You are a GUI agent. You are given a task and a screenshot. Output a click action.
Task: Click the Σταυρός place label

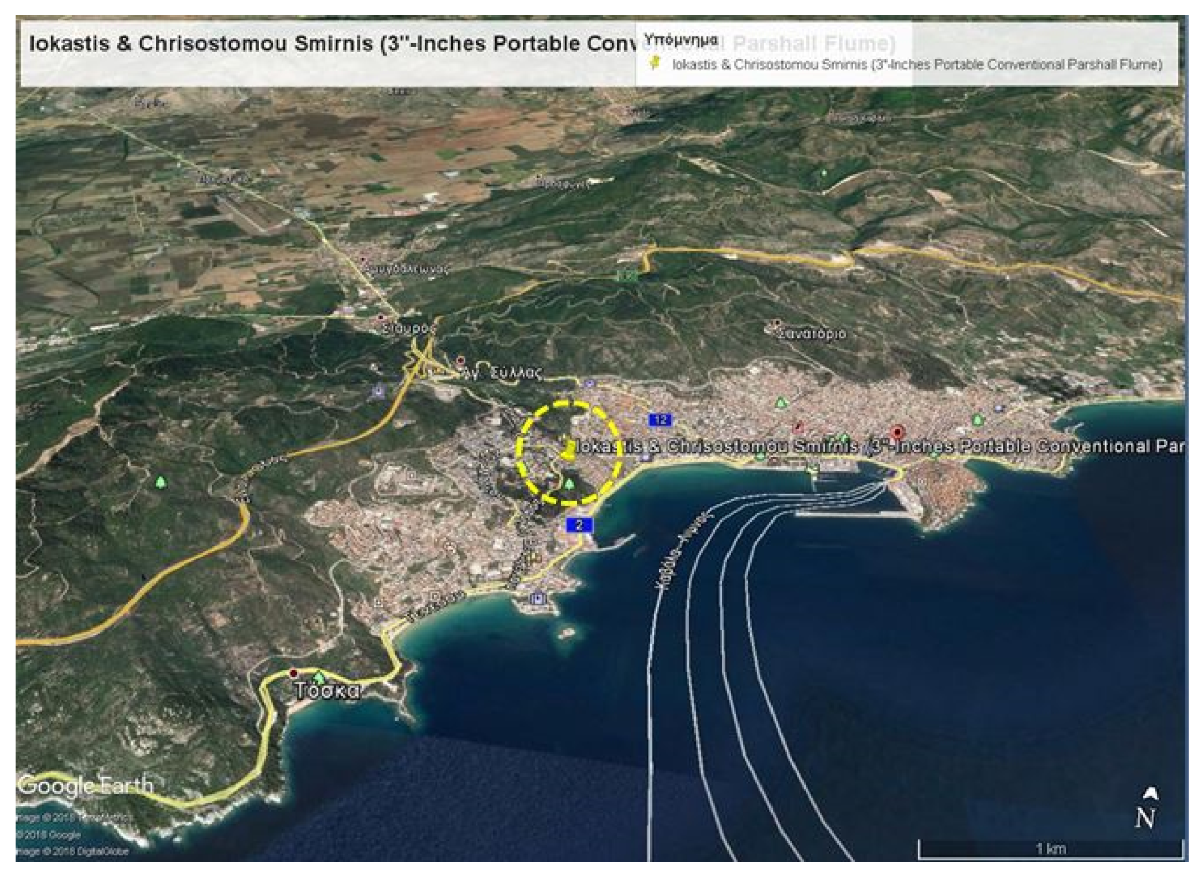coord(408,329)
